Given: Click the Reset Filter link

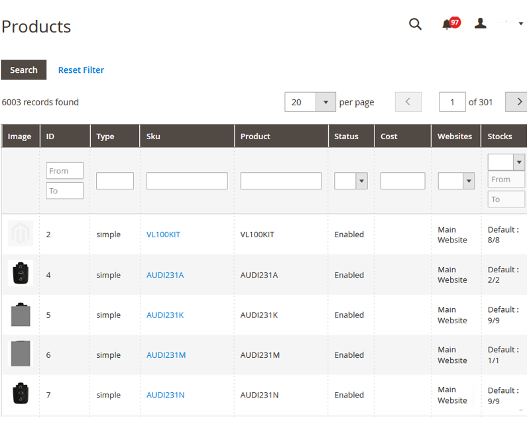Looking at the screenshot, I should point(80,70).
